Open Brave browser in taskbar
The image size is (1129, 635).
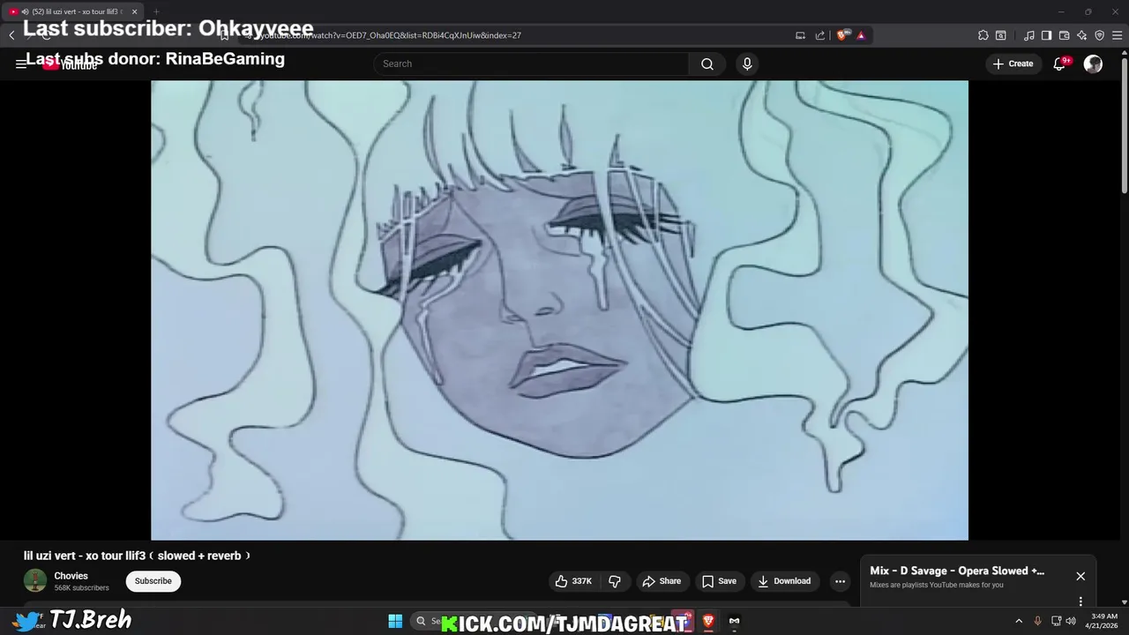(707, 621)
